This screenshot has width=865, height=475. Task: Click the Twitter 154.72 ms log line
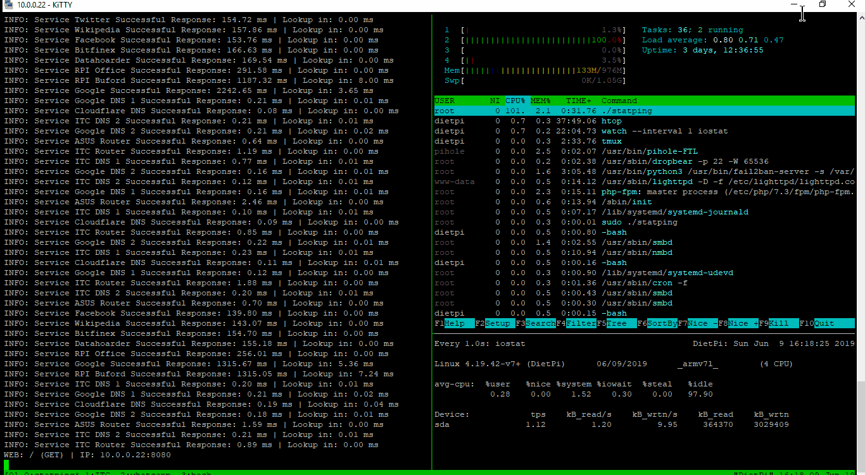189,20
